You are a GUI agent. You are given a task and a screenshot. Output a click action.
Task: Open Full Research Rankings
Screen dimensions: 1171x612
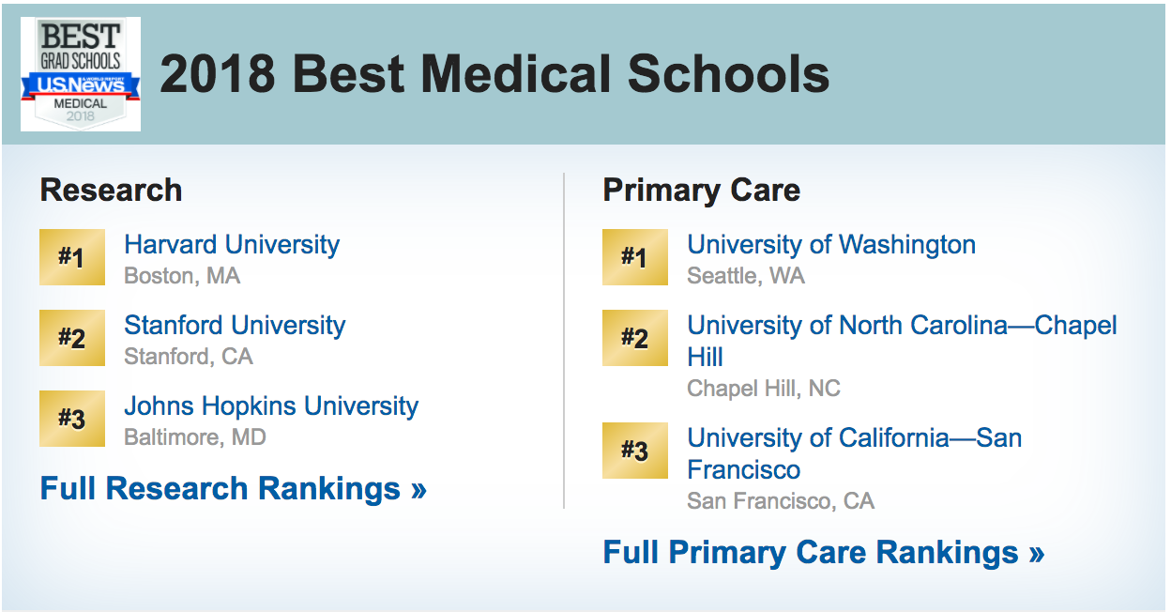(234, 489)
